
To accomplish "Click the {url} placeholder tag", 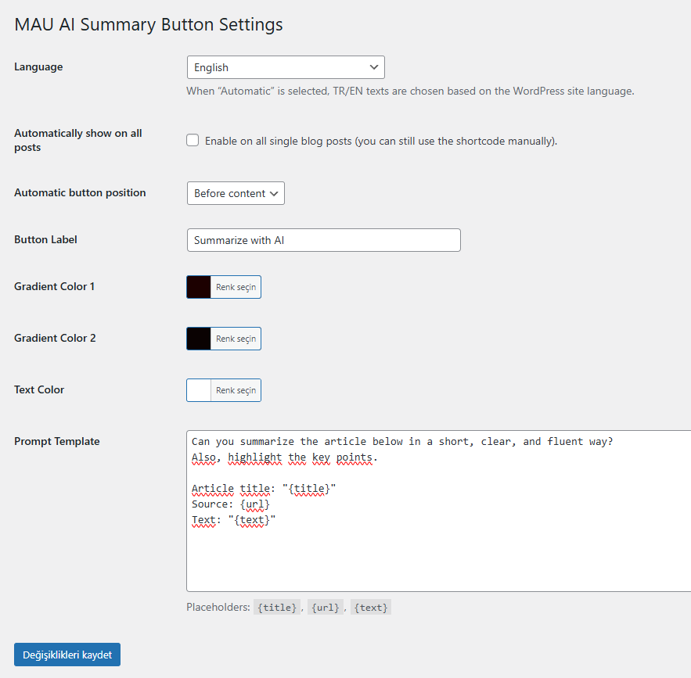I will (x=326, y=607).
